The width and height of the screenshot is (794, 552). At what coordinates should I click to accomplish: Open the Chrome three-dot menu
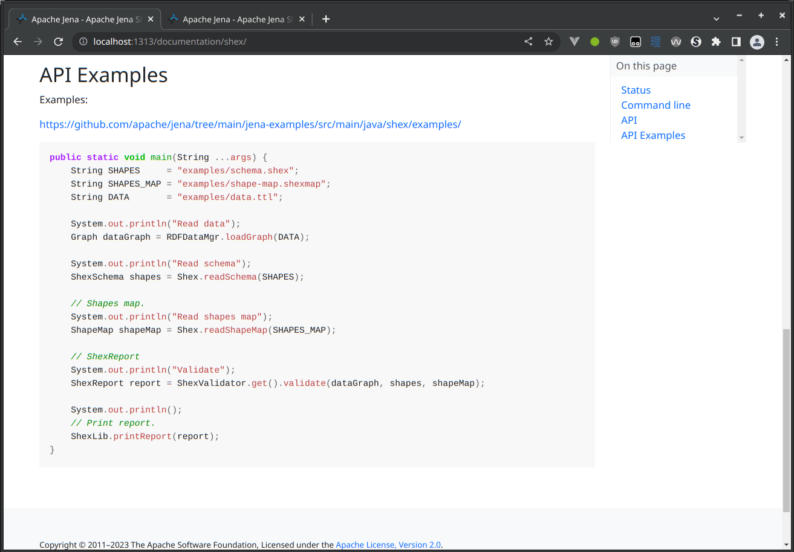click(x=777, y=42)
